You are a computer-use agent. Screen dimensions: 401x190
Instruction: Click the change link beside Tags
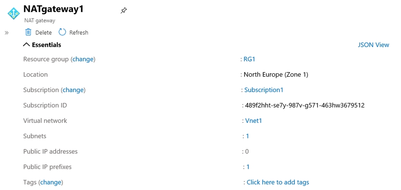click(x=51, y=182)
